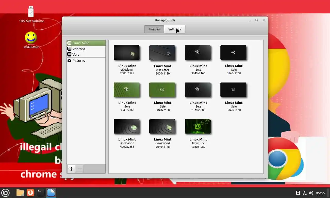The width and height of the screenshot is (330, 198).
Task: Pick second-row black Sele wallpaper, square logo
Action: tap(233, 90)
